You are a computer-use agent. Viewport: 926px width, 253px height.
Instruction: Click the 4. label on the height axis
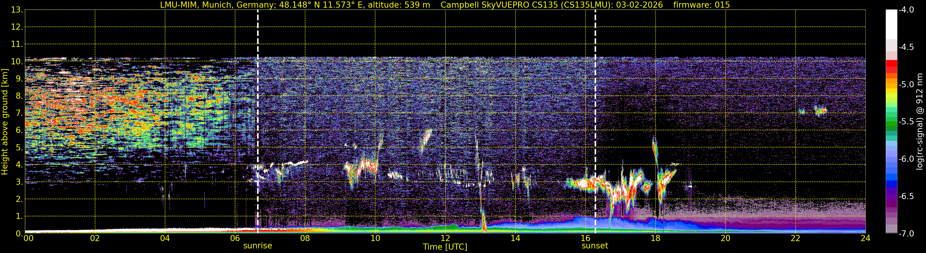pos(19,165)
